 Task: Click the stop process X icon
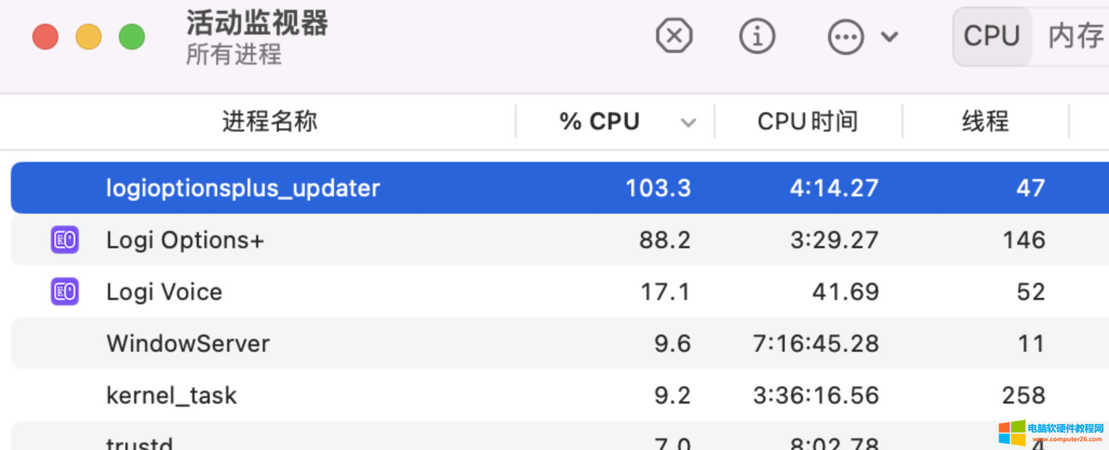click(x=674, y=36)
